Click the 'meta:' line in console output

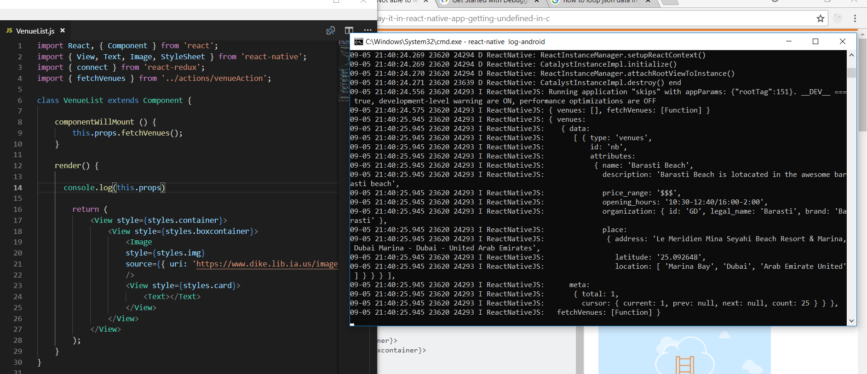[x=579, y=285]
